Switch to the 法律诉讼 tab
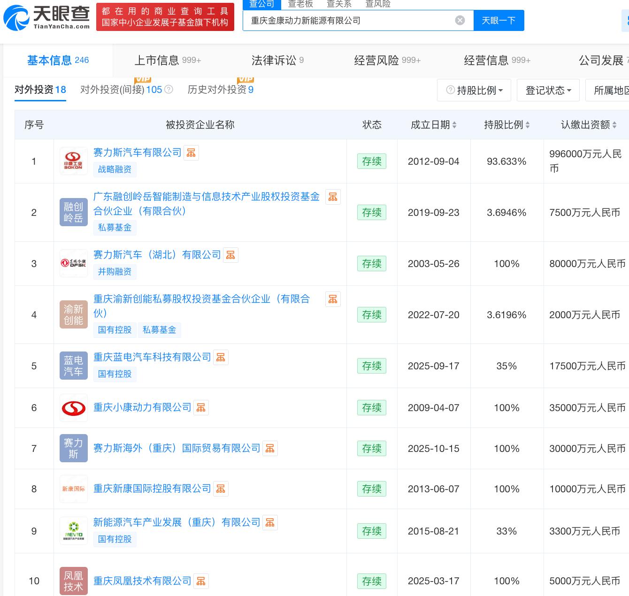 tap(277, 61)
